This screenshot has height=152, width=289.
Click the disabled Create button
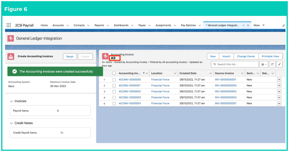tap(85, 57)
